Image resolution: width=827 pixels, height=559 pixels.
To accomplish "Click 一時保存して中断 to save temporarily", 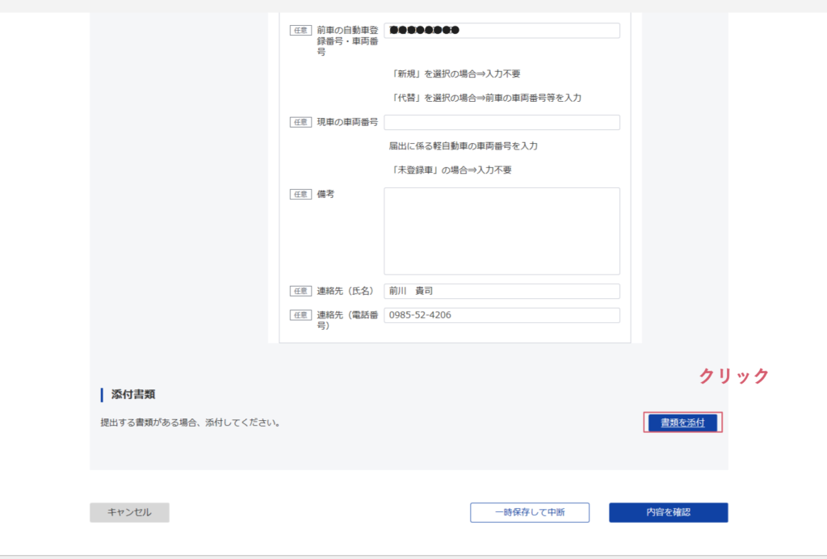I will point(530,512).
